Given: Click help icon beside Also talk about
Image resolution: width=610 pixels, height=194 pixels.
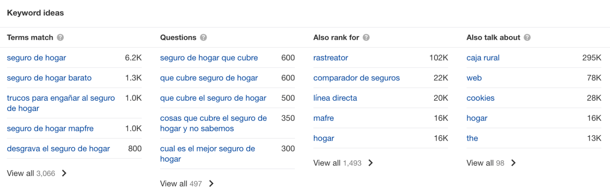Looking at the screenshot, I should coord(527,37).
